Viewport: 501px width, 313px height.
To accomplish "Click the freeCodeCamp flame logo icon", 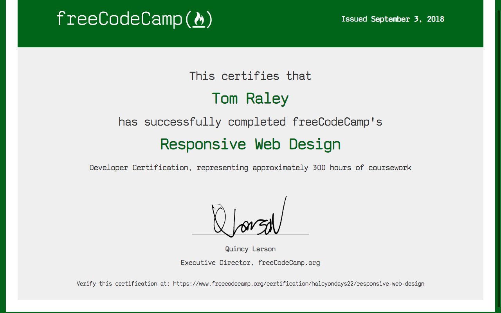I will point(199,20).
